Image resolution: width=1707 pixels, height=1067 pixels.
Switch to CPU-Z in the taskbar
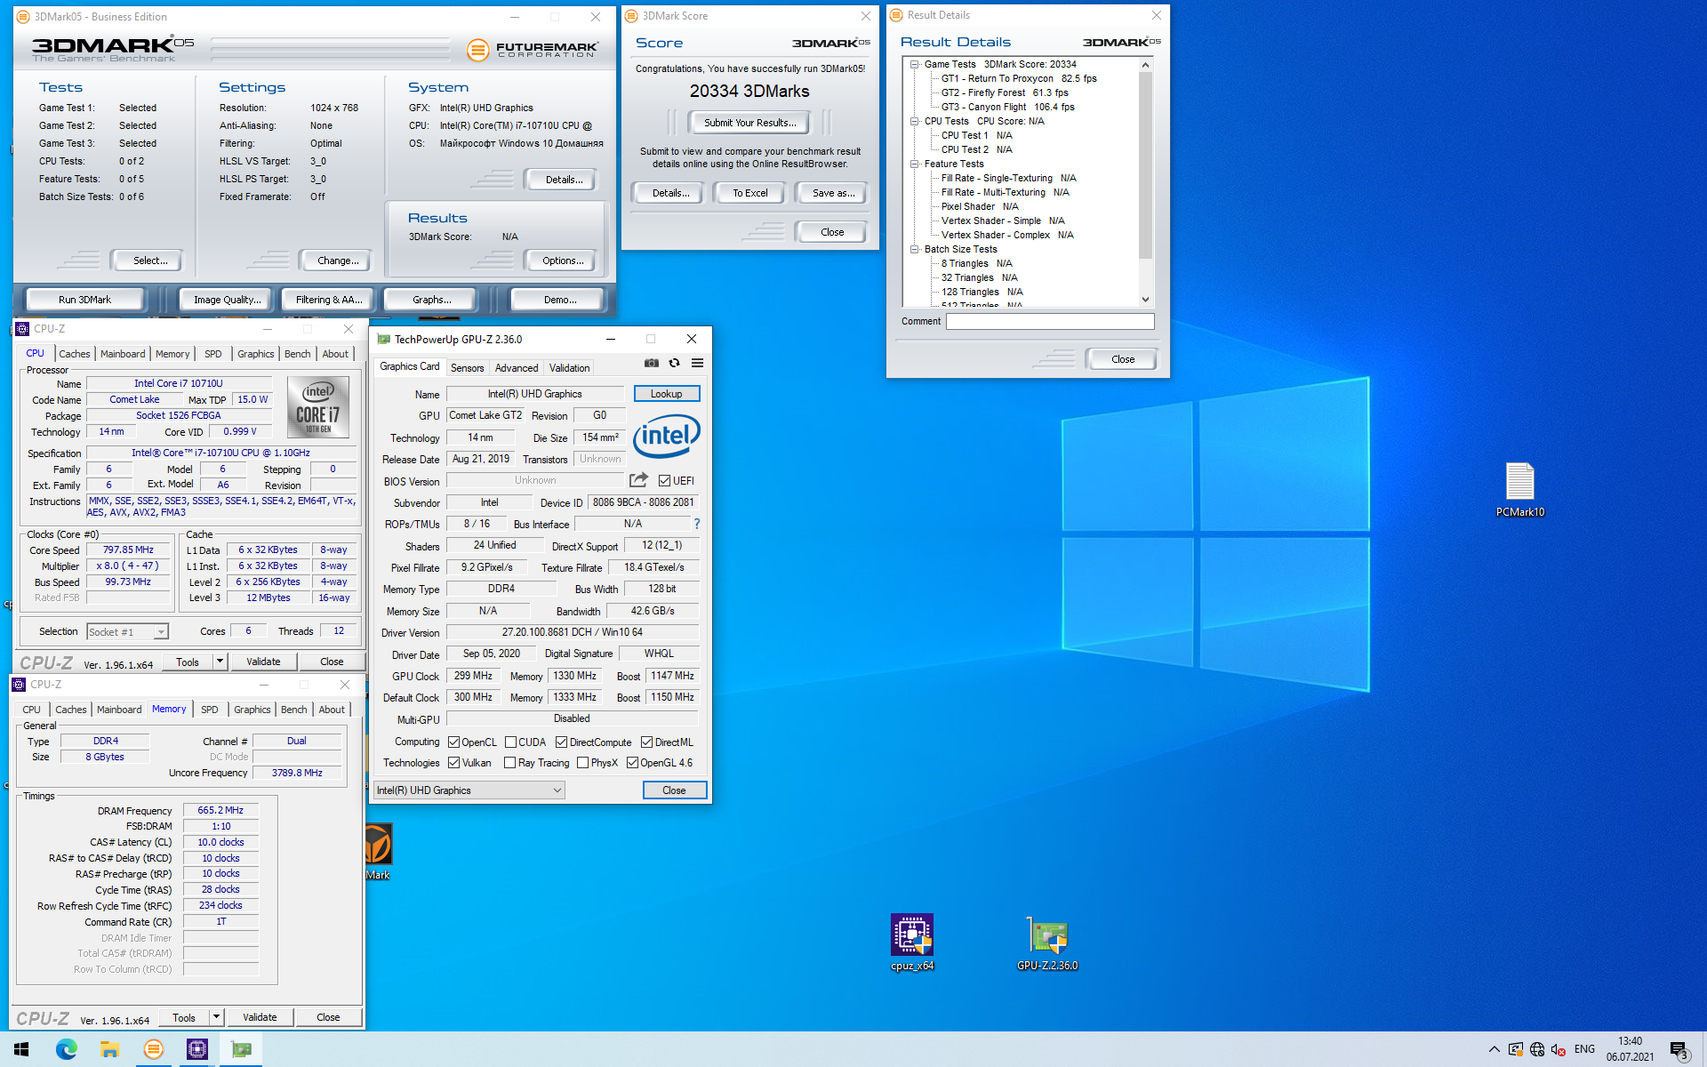[x=196, y=1049]
